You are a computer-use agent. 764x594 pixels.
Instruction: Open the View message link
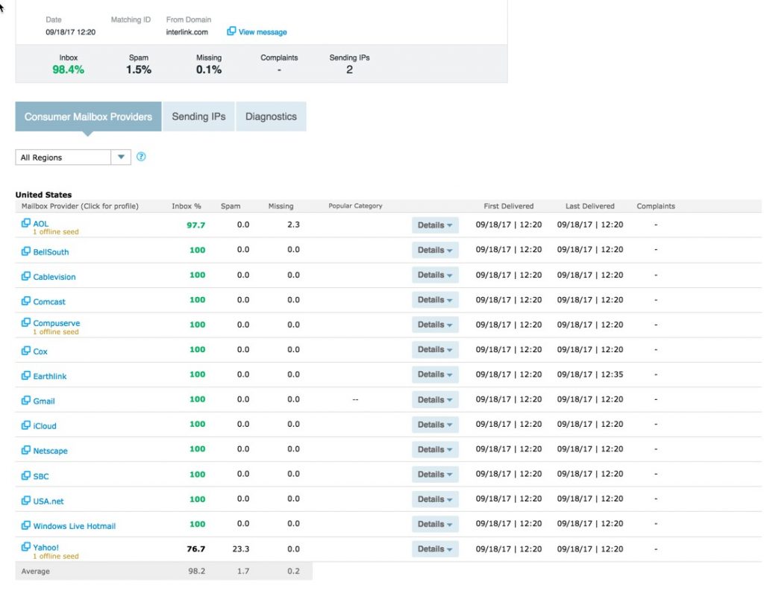click(x=263, y=32)
